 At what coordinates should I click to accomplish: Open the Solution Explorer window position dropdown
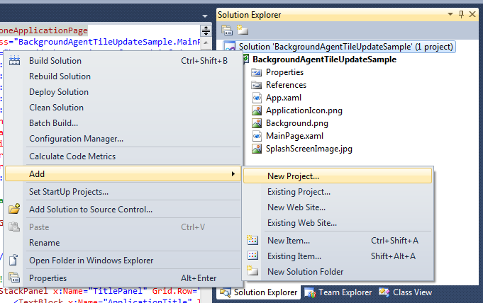[450, 14]
